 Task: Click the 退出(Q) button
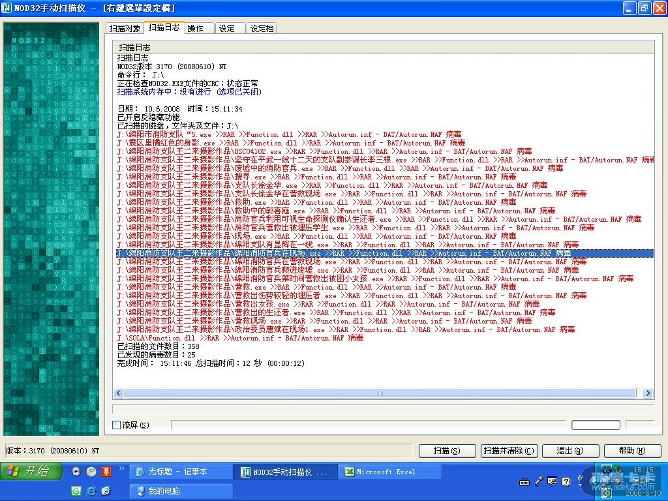[x=570, y=450]
